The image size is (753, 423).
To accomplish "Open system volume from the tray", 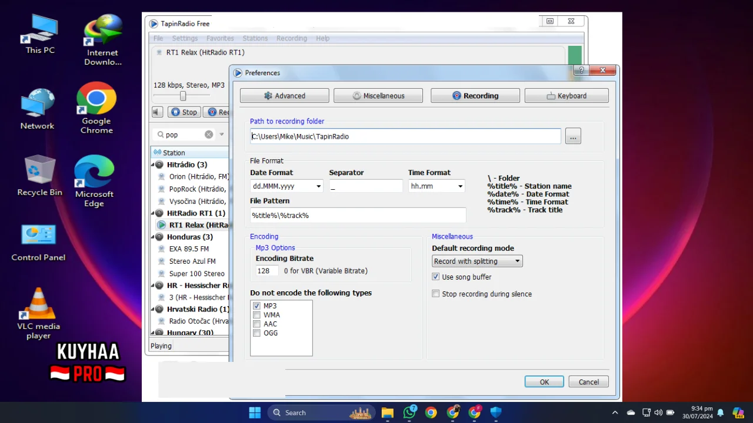I will tap(658, 412).
